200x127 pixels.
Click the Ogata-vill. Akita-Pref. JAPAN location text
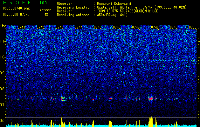(x=142, y=7)
